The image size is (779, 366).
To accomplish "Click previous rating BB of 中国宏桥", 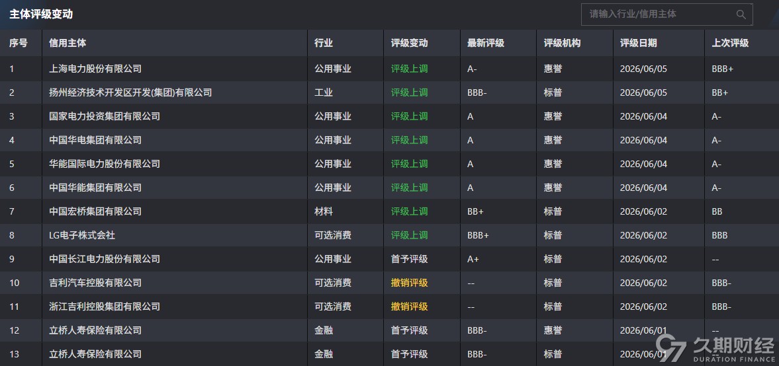I will click(x=717, y=212).
